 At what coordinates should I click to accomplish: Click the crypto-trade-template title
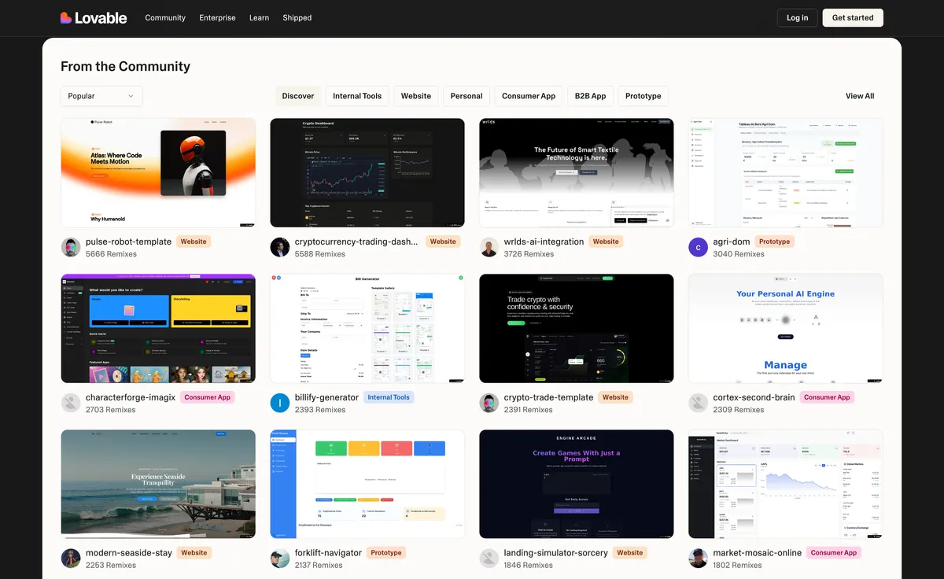548,397
